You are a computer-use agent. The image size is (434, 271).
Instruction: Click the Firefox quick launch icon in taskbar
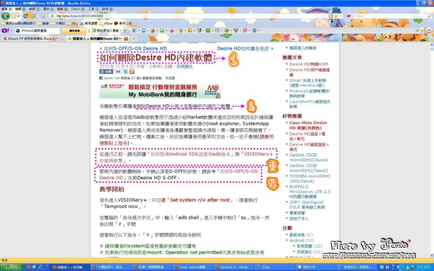pyautogui.click(x=28, y=267)
